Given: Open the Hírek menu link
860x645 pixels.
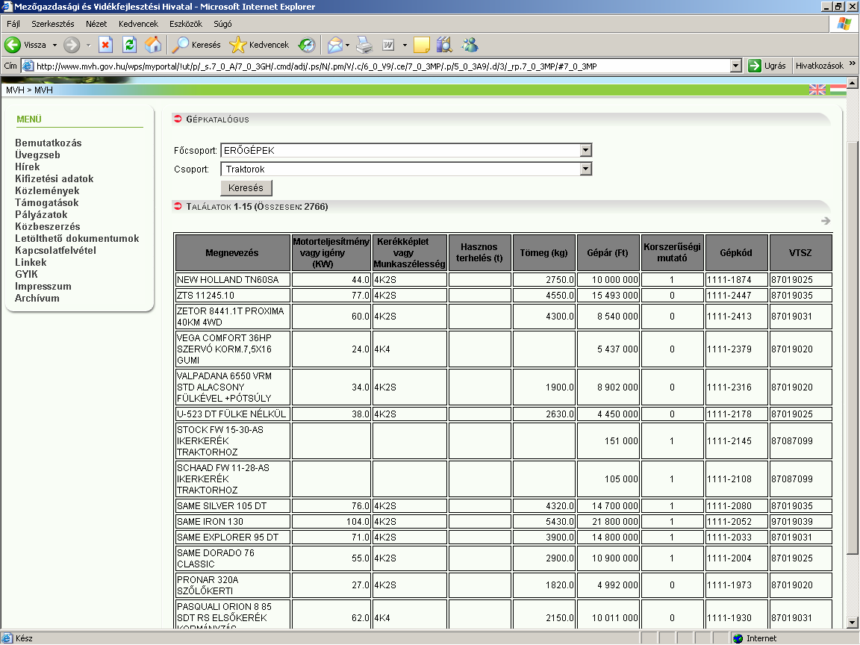Looking at the screenshot, I should click(x=28, y=166).
